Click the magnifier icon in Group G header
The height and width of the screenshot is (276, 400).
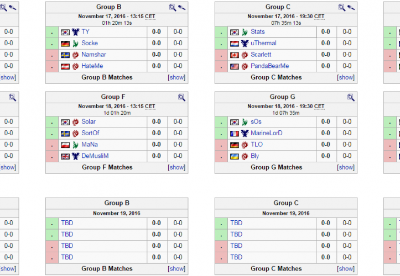(351, 97)
